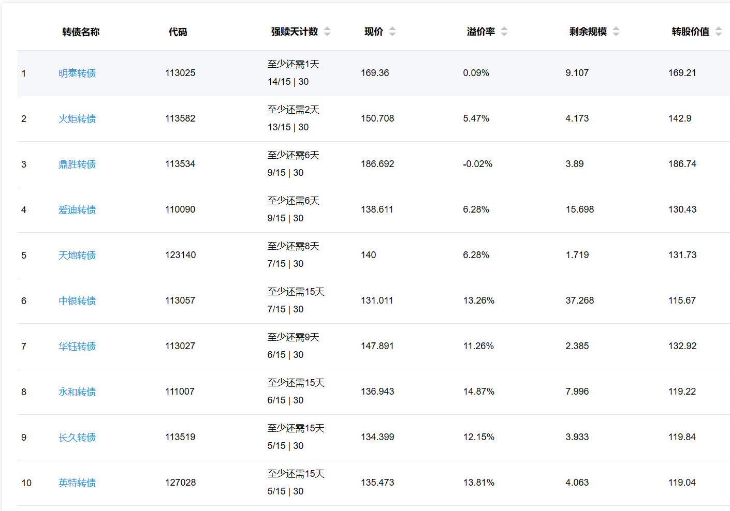Viewport: 730px width, 511px height.
Task: Click the 转债名称 column header
Action: 81,32
